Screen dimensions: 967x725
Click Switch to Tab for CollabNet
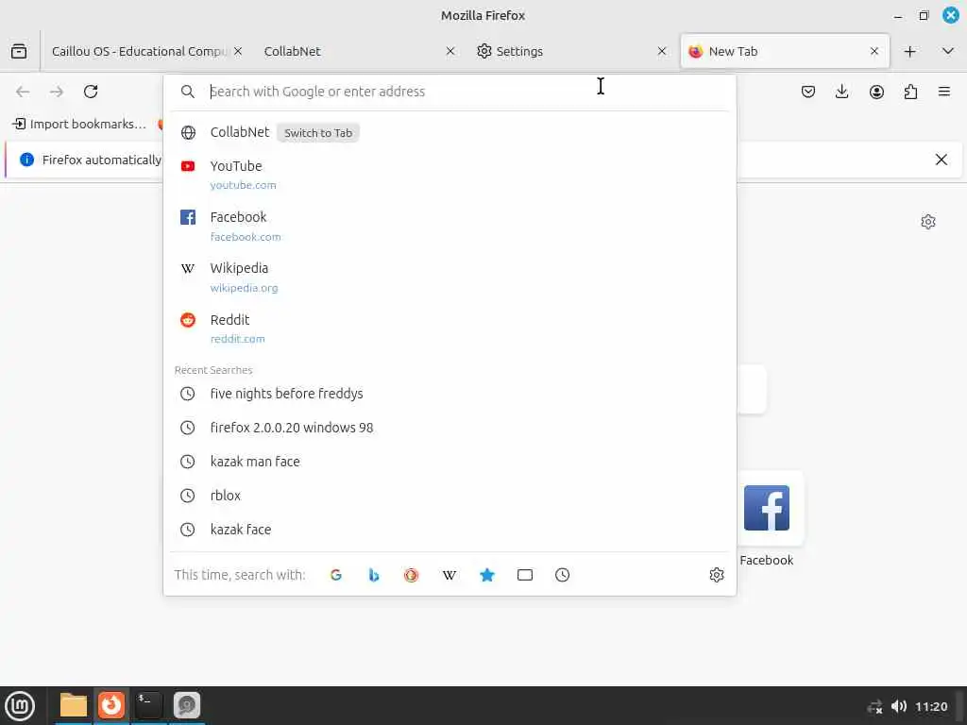pos(318,132)
